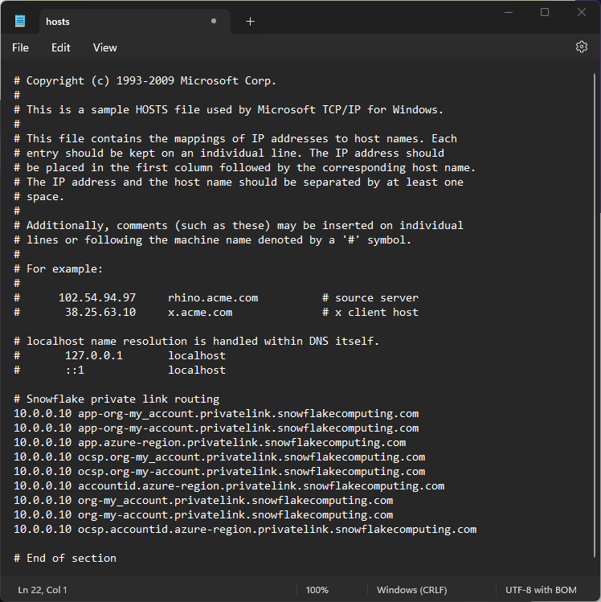
Task: Click the org-my-account.privatelink entry line
Action: click(x=203, y=515)
